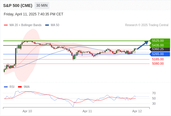Click the dark 5360.25 current price label
This screenshot has height=116, width=171.
tap(160, 49)
